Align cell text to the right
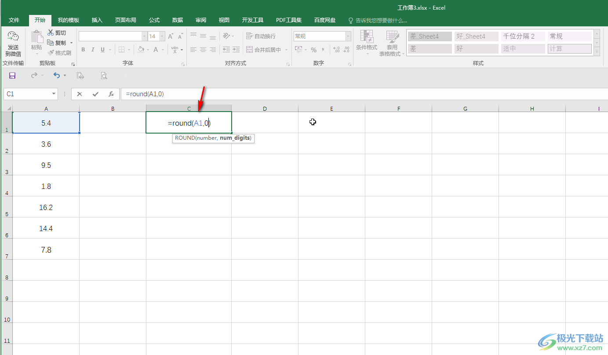Image resolution: width=608 pixels, height=355 pixels. point(213,50)
